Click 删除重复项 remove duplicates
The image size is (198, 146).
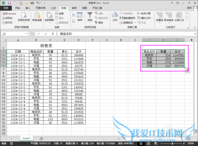click(128, 18)
